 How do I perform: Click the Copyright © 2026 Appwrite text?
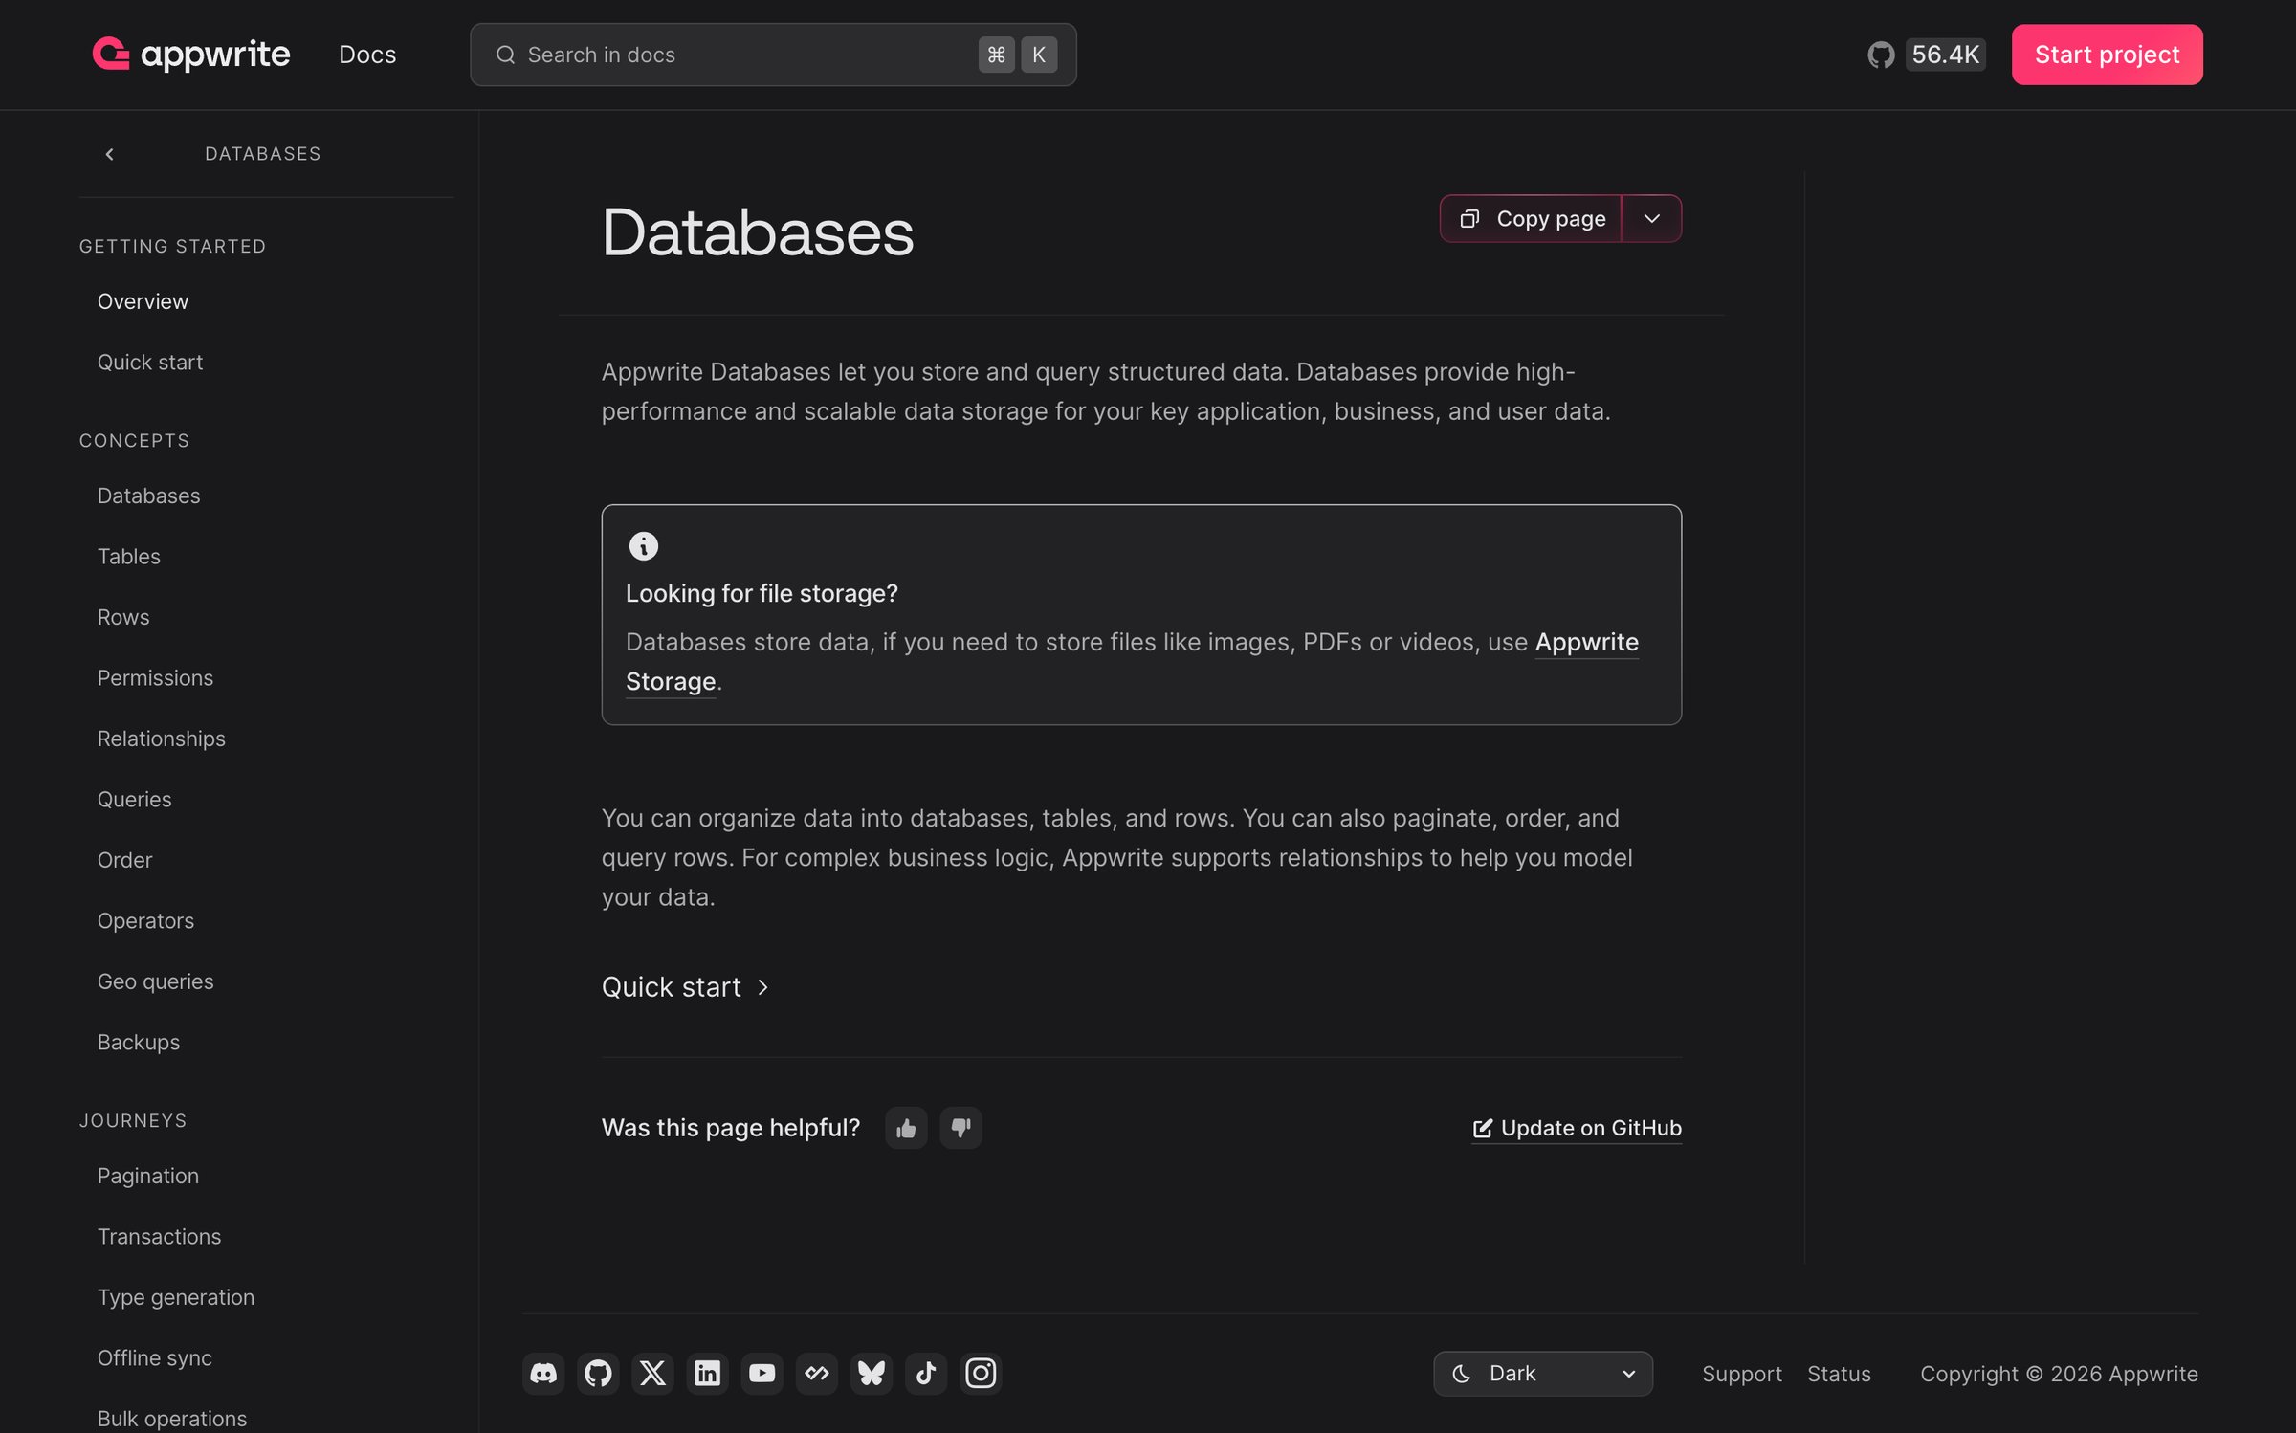(2059, 1374)
